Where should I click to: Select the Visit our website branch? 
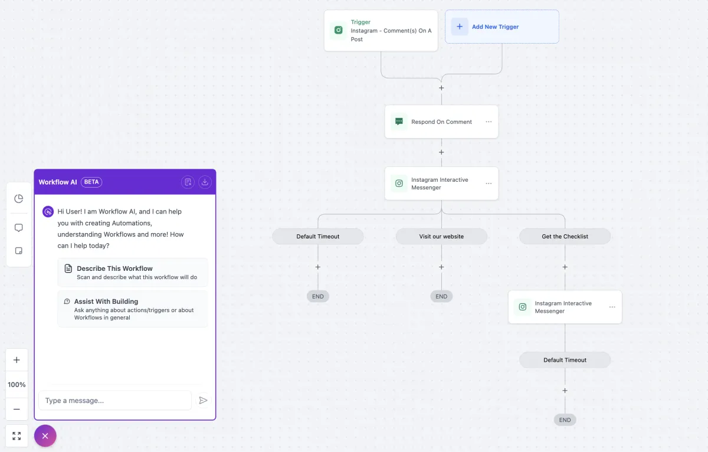coord(441,237)
